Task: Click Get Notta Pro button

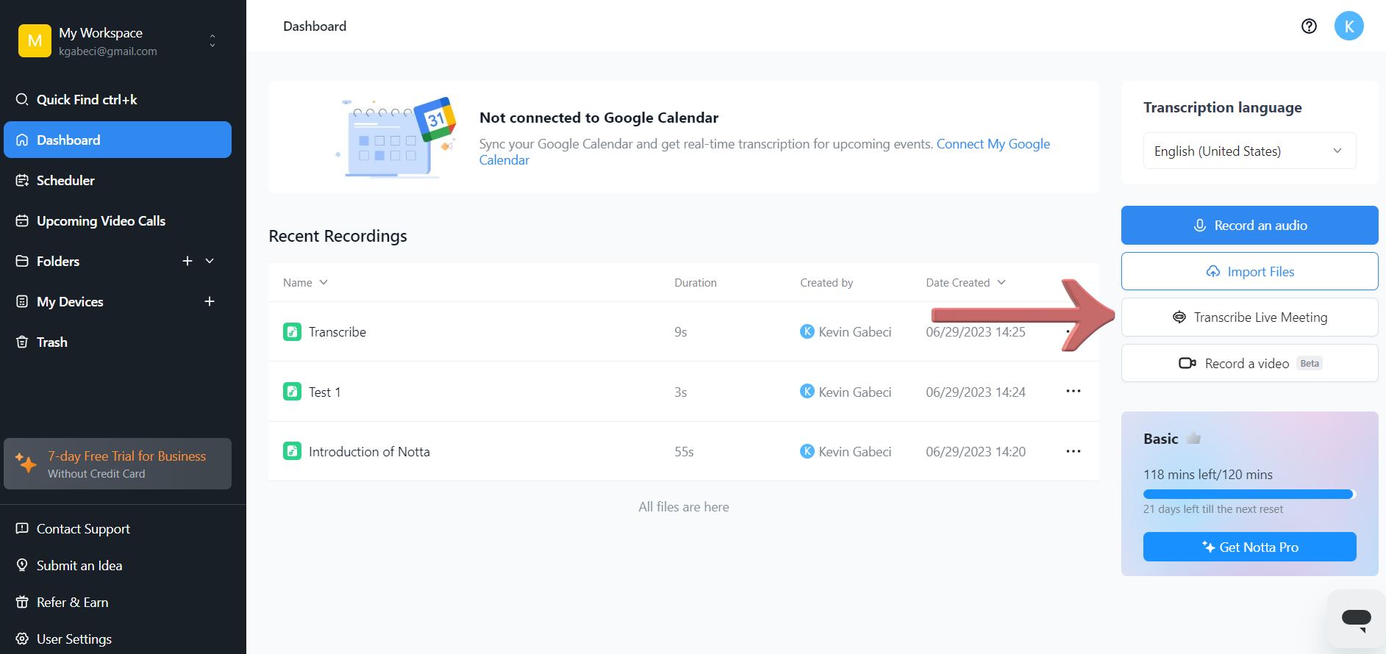Action: (x=1250, y=547)
